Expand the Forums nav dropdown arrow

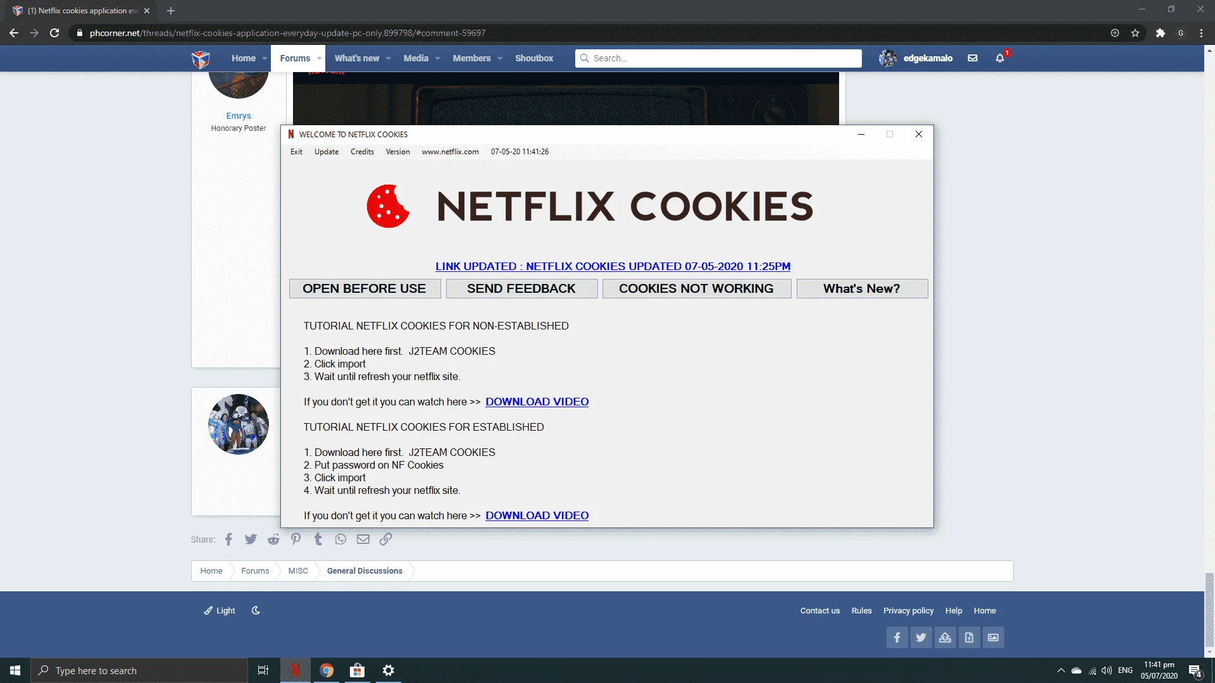point(319,58)
